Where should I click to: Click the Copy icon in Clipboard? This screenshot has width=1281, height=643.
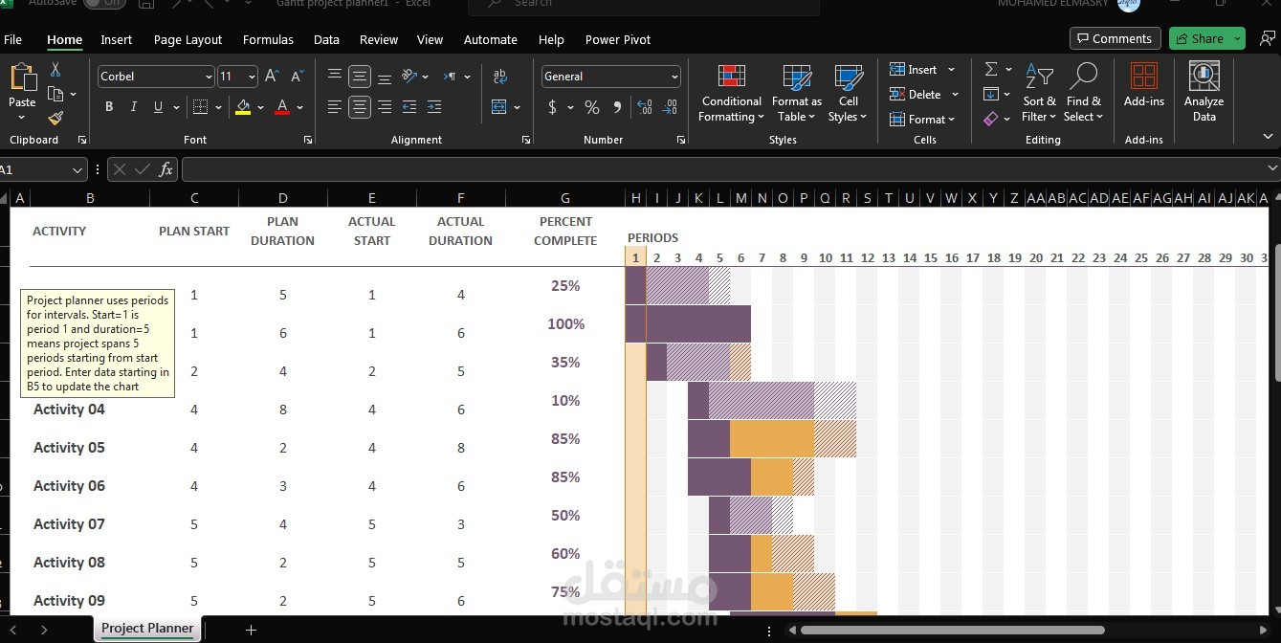[55, 94]
